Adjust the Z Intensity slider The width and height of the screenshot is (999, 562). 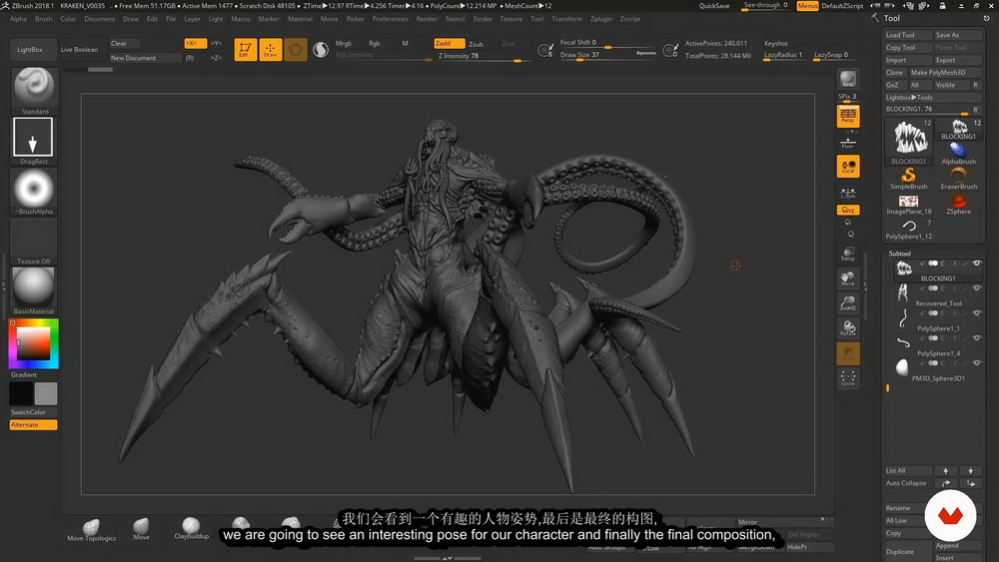pos(483,57)
